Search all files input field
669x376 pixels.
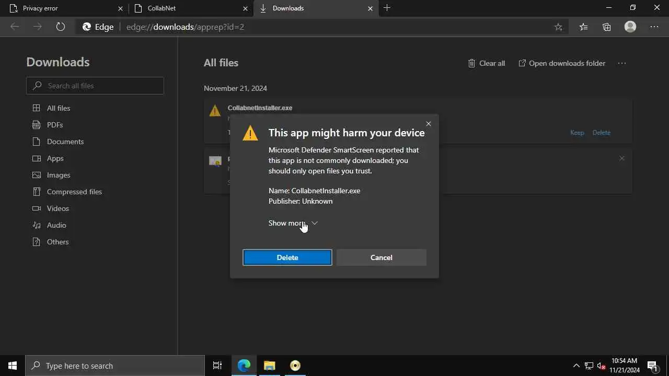point(95,86)
